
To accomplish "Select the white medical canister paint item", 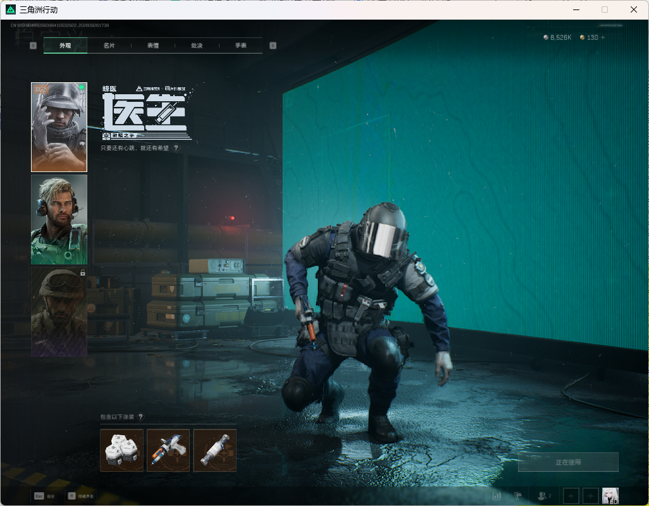I will point(121,450).
